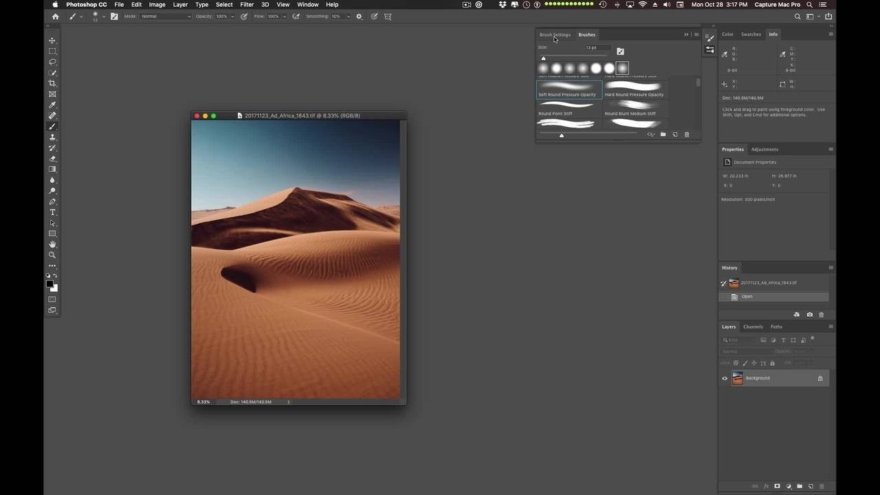Click the trash icon in Brushes panel
Image resolution: width=880 pixels, height=495 pixels.
pos(686,135)
